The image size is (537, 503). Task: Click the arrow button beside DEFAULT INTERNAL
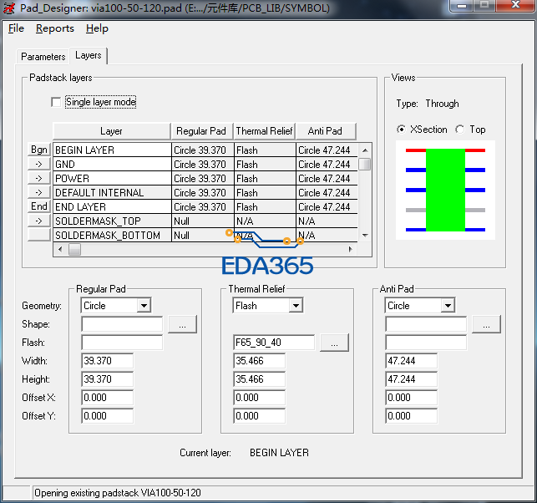[39, 192]
